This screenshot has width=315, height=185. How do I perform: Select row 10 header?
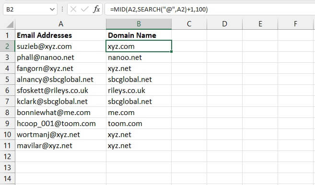pos(8,135)
